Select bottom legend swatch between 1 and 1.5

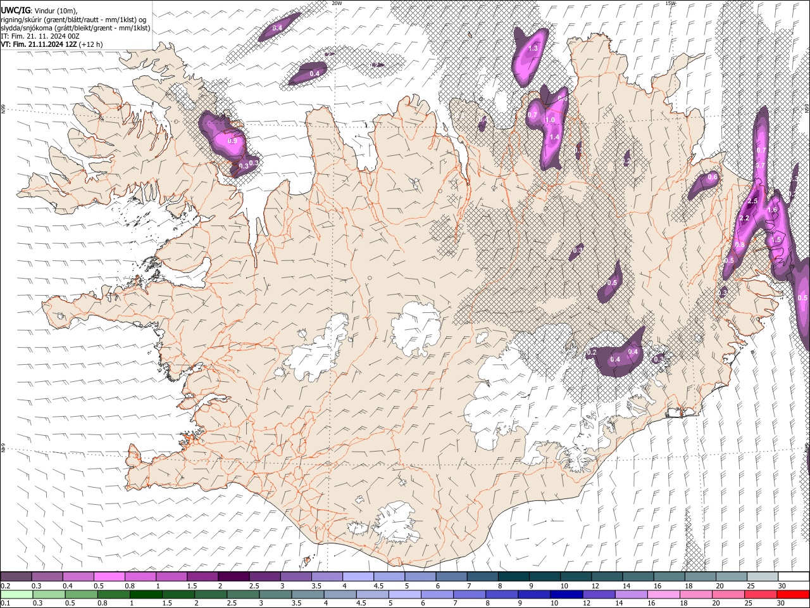(146, 594)
